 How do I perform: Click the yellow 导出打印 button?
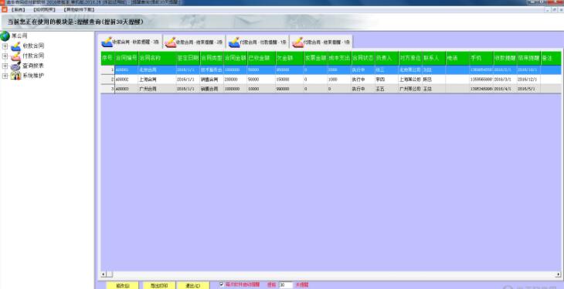159,285
